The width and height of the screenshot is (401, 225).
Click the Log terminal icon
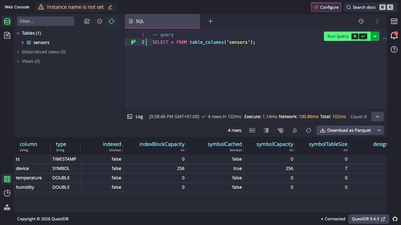(x=130, y=117)
